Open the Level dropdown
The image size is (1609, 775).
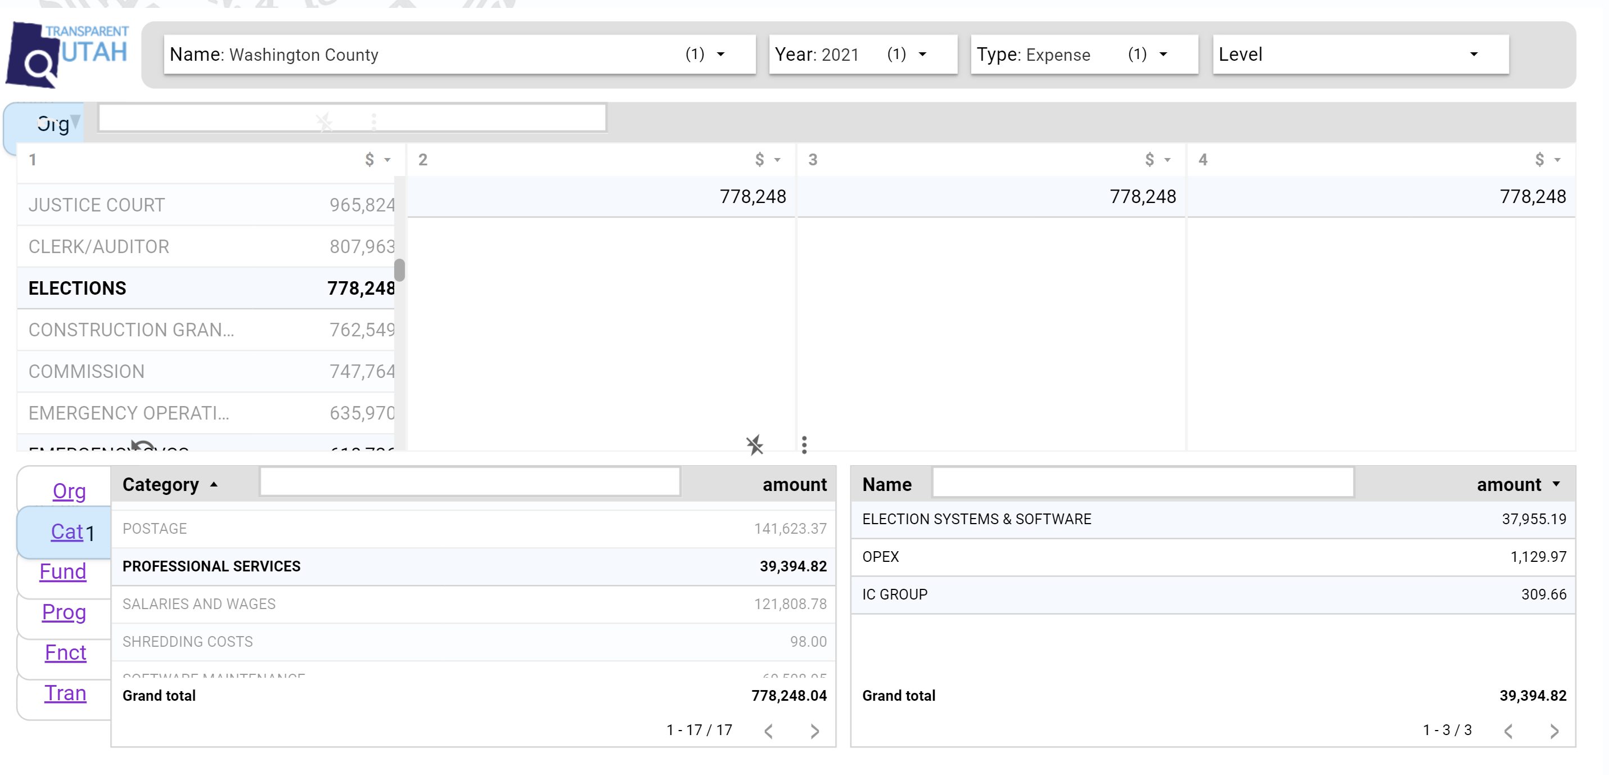tap(1360, 55)
